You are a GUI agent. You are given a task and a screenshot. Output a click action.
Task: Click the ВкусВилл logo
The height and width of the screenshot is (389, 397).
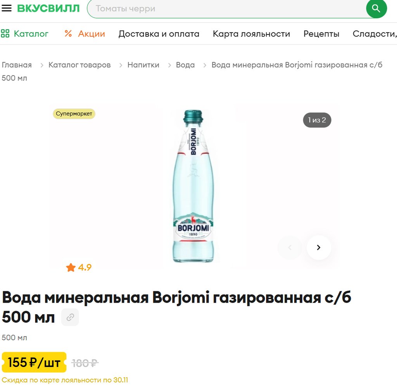click(48, 9)
